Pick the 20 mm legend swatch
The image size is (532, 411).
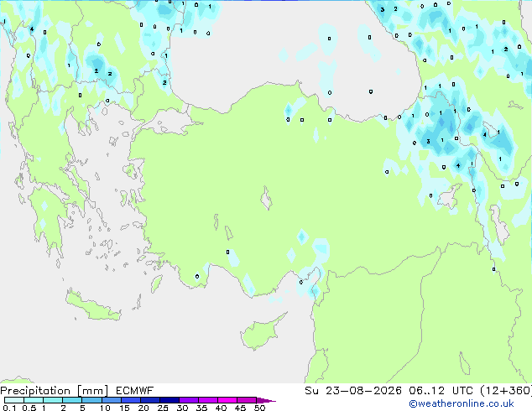[150, 400]
